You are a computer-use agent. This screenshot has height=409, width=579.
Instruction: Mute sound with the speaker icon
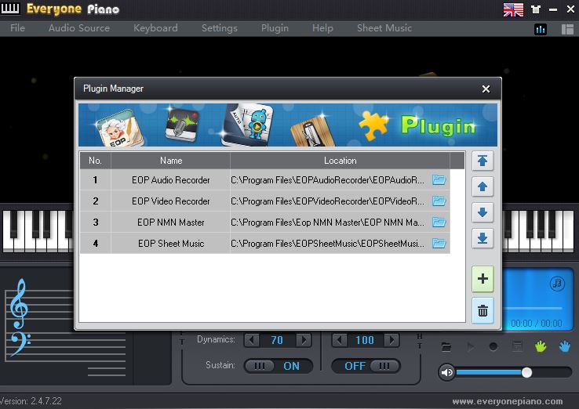[x=447, y=372]
